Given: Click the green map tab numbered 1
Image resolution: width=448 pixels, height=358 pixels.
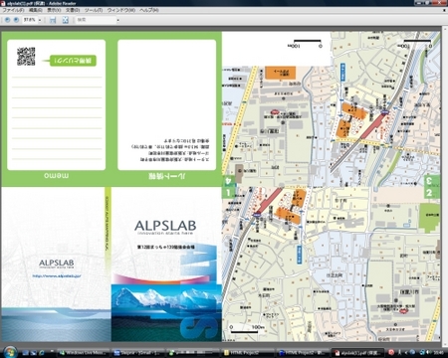Looking at the screenshot, I should (228, 193).
